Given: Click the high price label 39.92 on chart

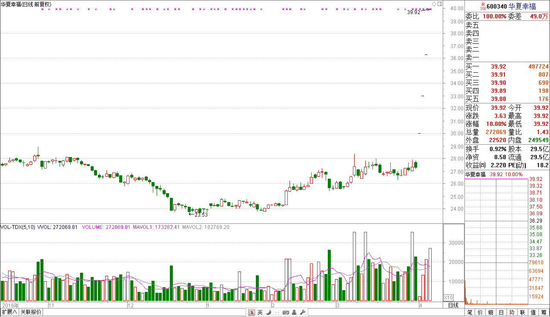Looking at the screenshot, I should [413, 13].
